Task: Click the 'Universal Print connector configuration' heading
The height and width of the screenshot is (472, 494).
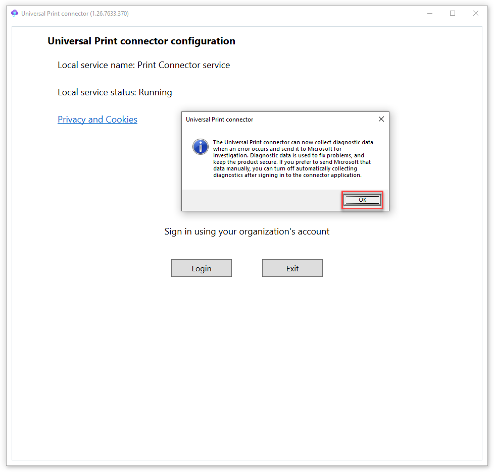Action: [x=141, y=41]
